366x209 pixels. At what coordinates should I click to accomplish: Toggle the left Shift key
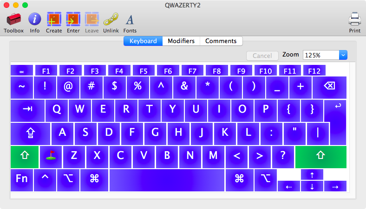[24, 157]
